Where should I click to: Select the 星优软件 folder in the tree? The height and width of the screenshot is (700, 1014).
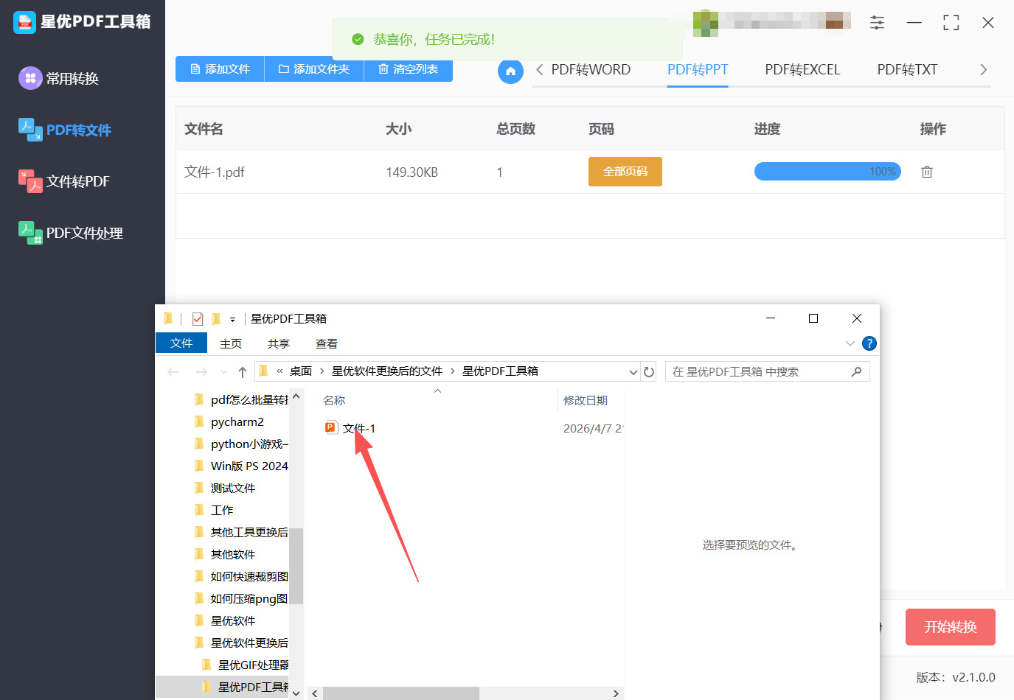(233, 620)
